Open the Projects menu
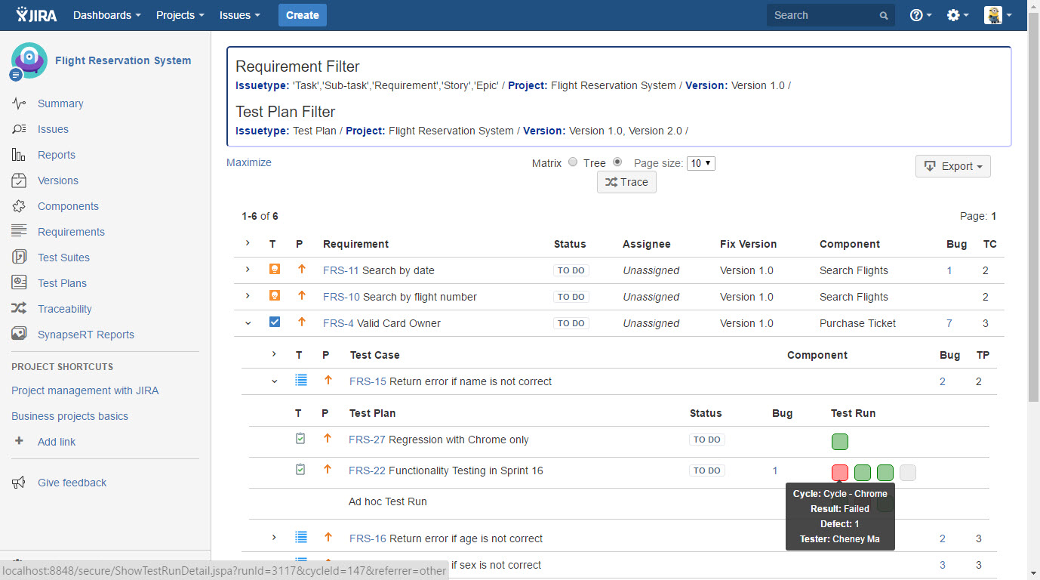Viewport: 1040px width, 580px height. 180,15
